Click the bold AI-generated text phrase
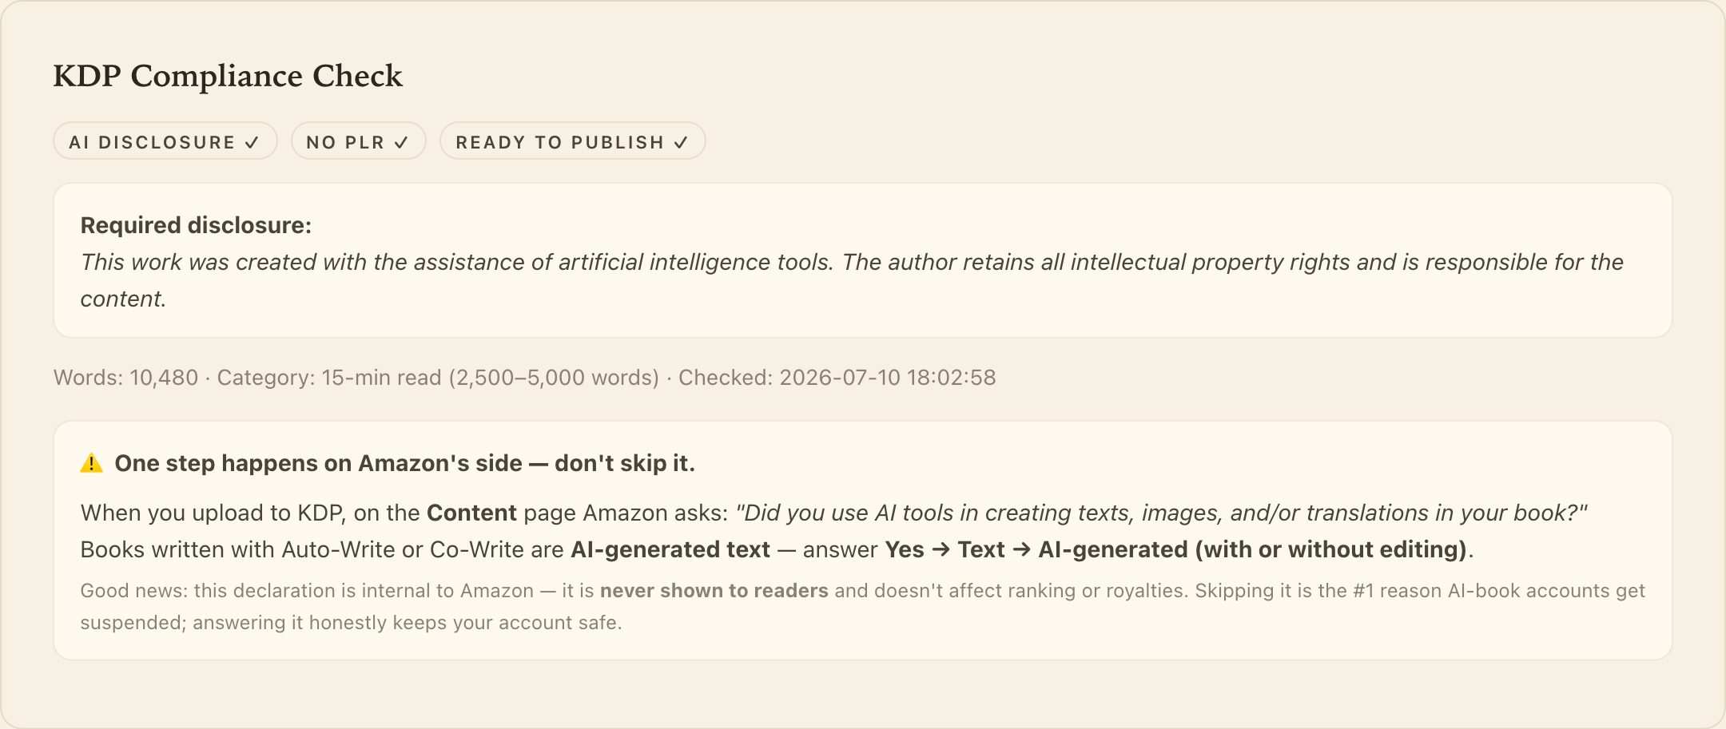 [670, 549]
